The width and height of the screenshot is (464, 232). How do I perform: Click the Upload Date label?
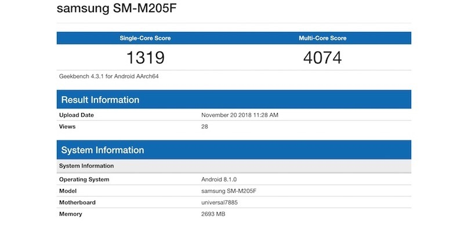(x=77, y=115)
